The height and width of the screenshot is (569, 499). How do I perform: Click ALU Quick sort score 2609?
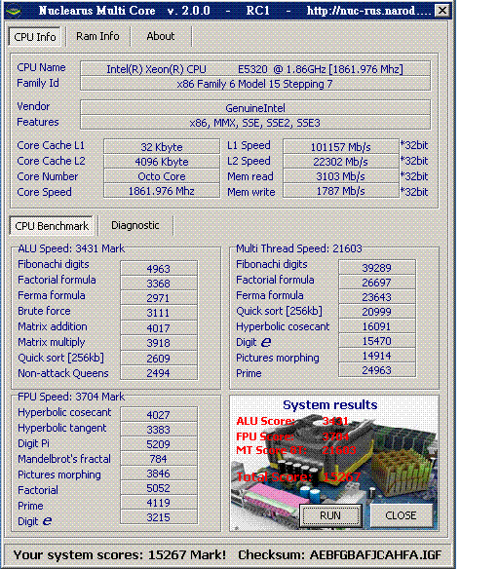(x=159, y=358)
